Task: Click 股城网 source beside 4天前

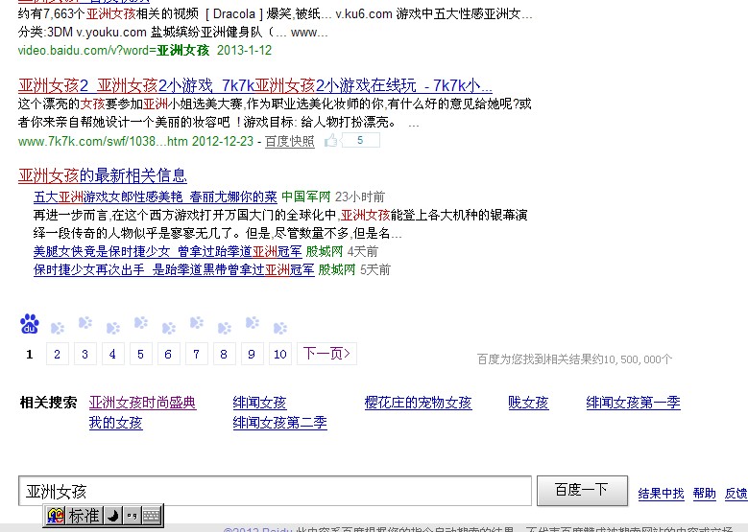Action: pos(325,251)
